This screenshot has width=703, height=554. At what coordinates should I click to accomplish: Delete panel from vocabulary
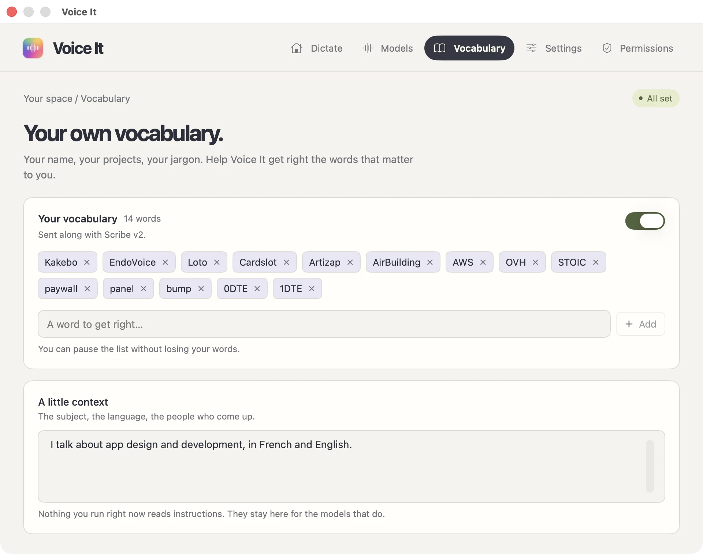coord(144,289)
